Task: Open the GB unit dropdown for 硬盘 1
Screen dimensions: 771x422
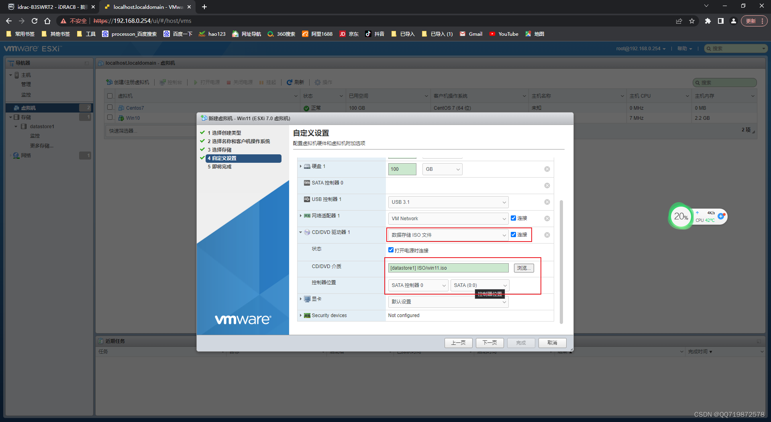Action: [443, 169]
